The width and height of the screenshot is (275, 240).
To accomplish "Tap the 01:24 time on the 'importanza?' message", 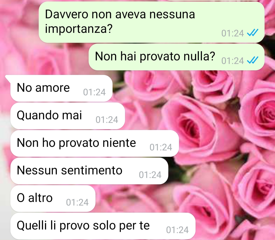I will 232,33.
